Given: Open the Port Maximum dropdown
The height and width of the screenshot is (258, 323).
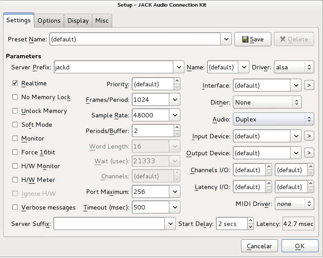Looking at the screenshot, I should [x=175, y=192].
